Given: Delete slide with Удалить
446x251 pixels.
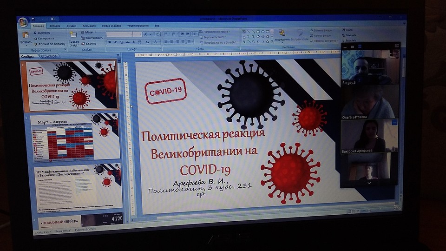Looking at the screenshot, I should click(x=89, y=44).
